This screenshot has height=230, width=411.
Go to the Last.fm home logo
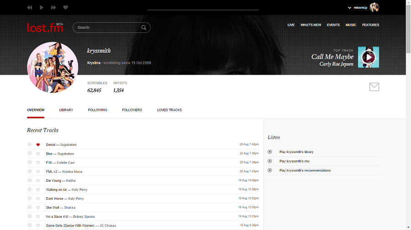click(x=45, y=27)
